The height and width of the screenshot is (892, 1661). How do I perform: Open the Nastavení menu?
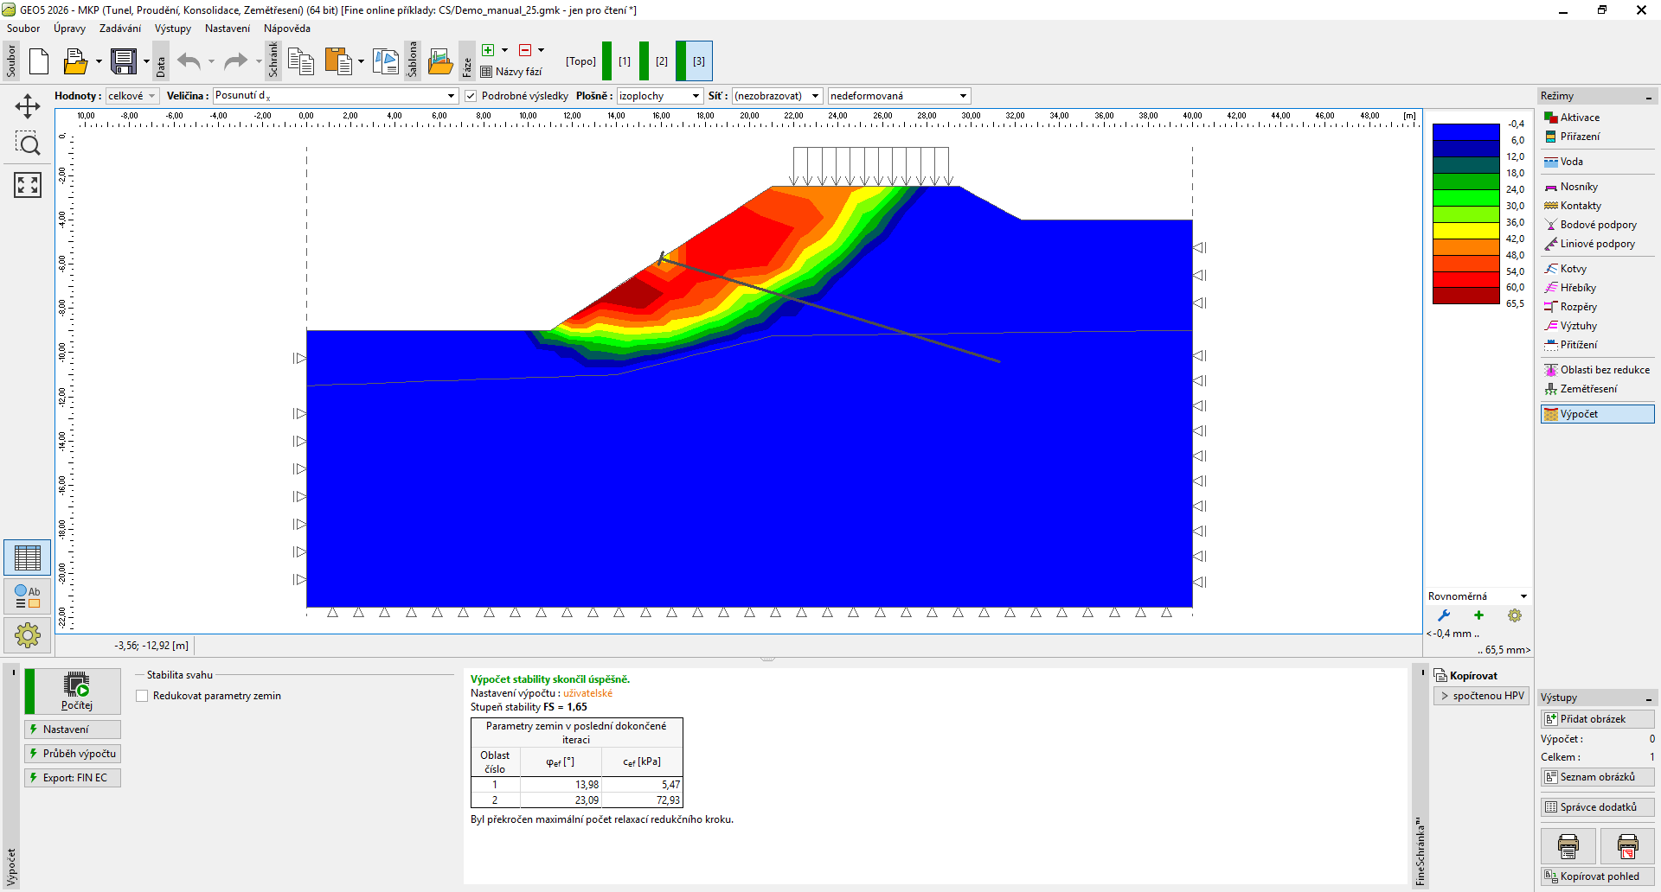pyautogui.click(x=227, y=29)
